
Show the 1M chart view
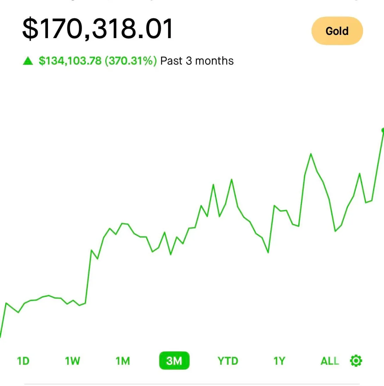123,361
